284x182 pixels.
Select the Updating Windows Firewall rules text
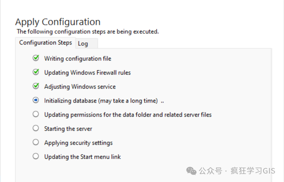click(87, 73)
